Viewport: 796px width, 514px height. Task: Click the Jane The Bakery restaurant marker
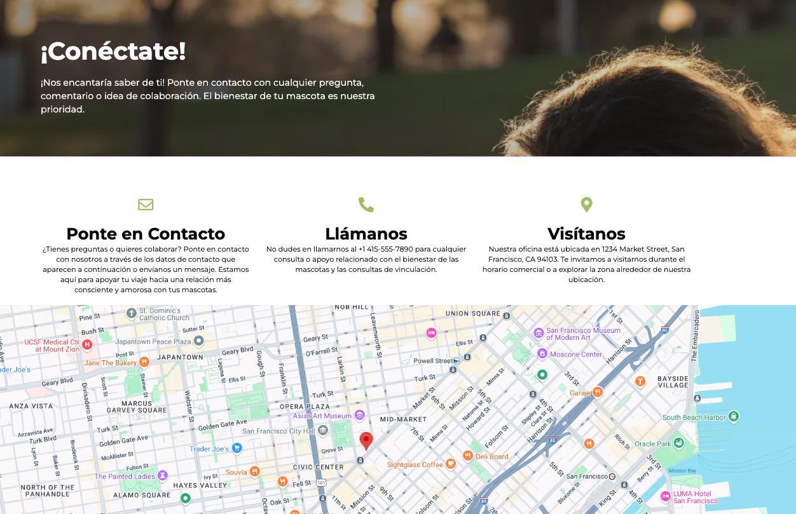pos(144,363)
